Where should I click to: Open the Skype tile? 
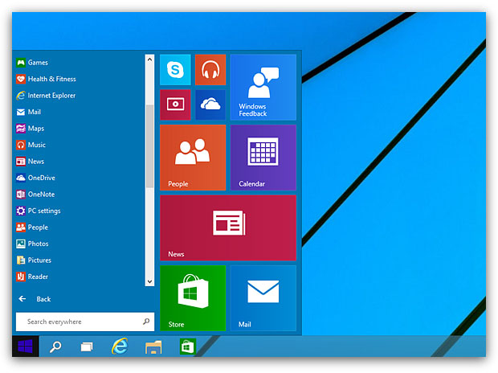coord(175,70)
